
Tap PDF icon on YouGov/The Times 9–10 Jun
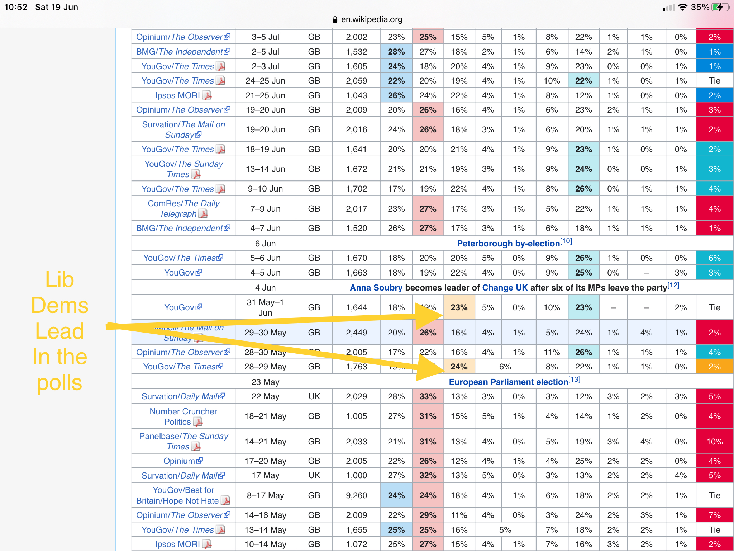(x=221, y=189)
